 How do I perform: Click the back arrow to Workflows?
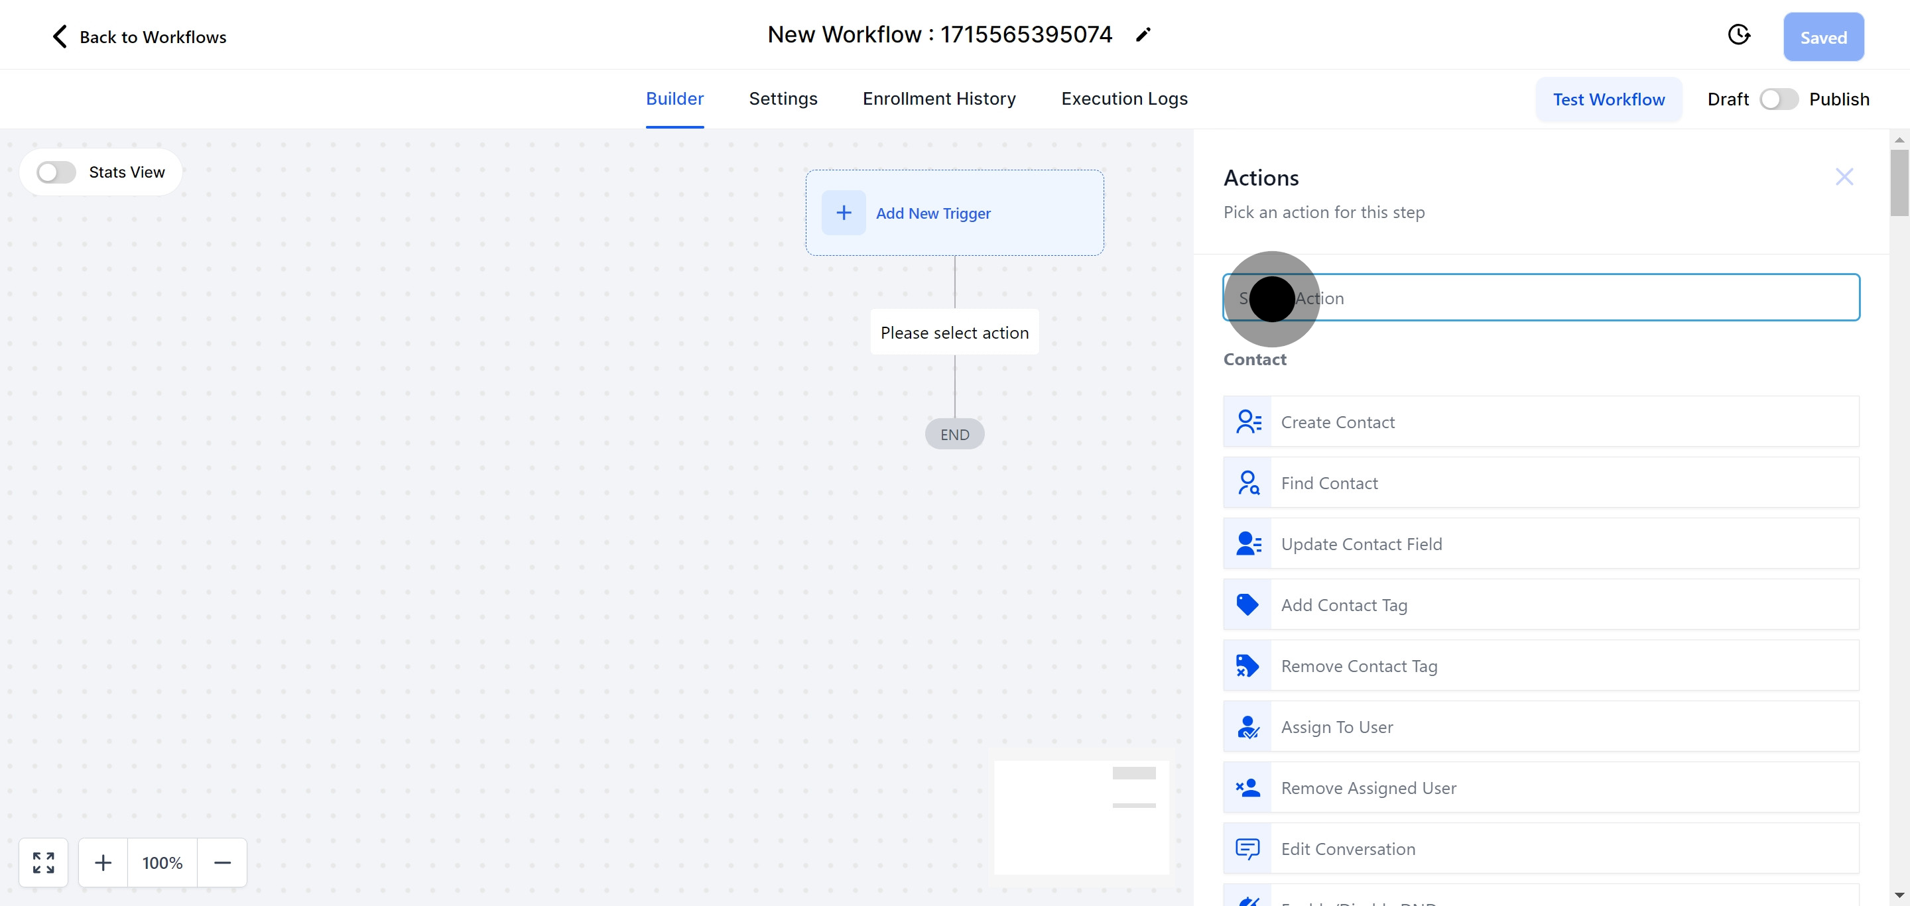point(60,36)
